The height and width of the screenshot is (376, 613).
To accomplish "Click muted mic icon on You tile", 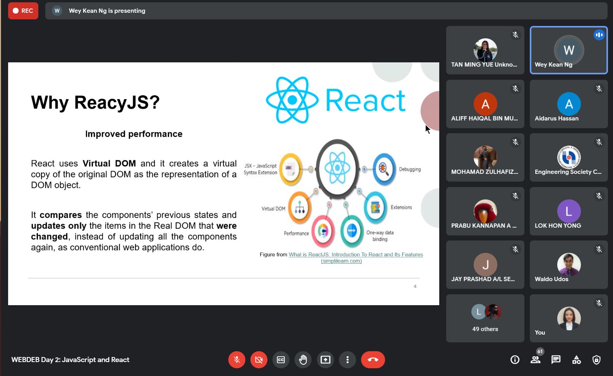I will pyautogui.click(x=599, y=303).
